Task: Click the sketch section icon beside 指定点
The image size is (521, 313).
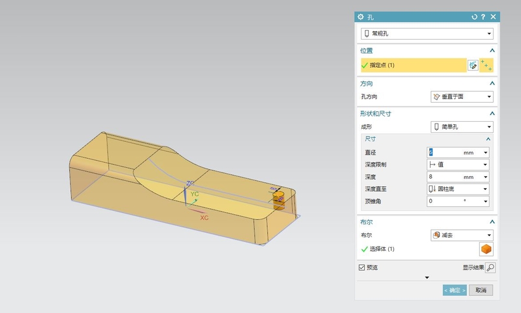Action: 473,65
